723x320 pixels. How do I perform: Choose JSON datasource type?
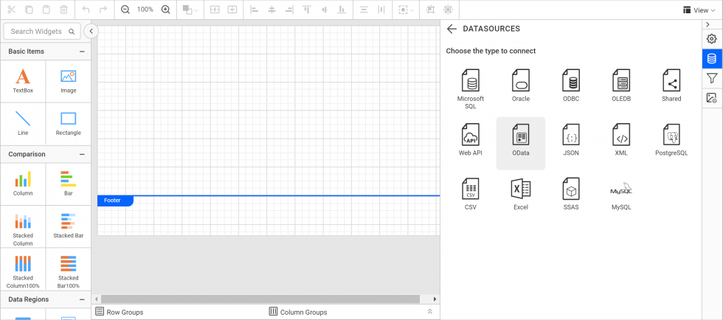coord(571,143)
